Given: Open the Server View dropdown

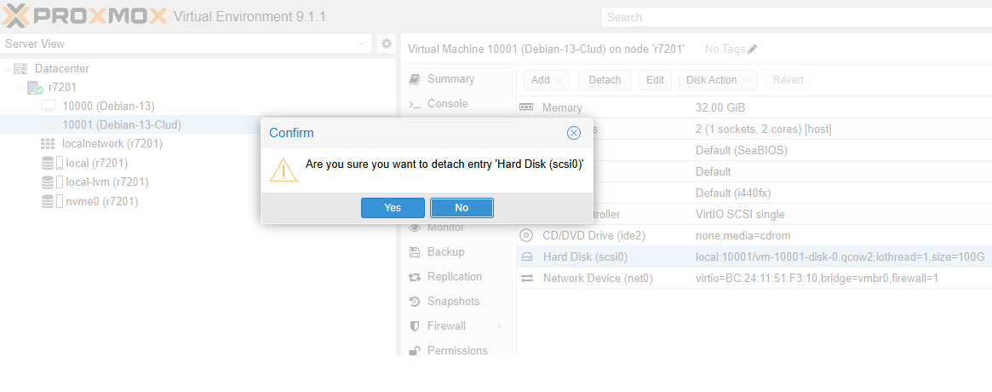Looking at the screenshot, I should click(x=363, y=43).
